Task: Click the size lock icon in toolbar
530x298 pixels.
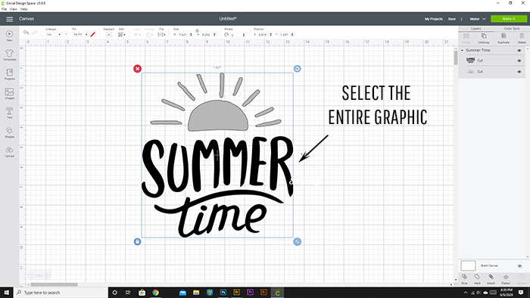Action: pos(197,31)
